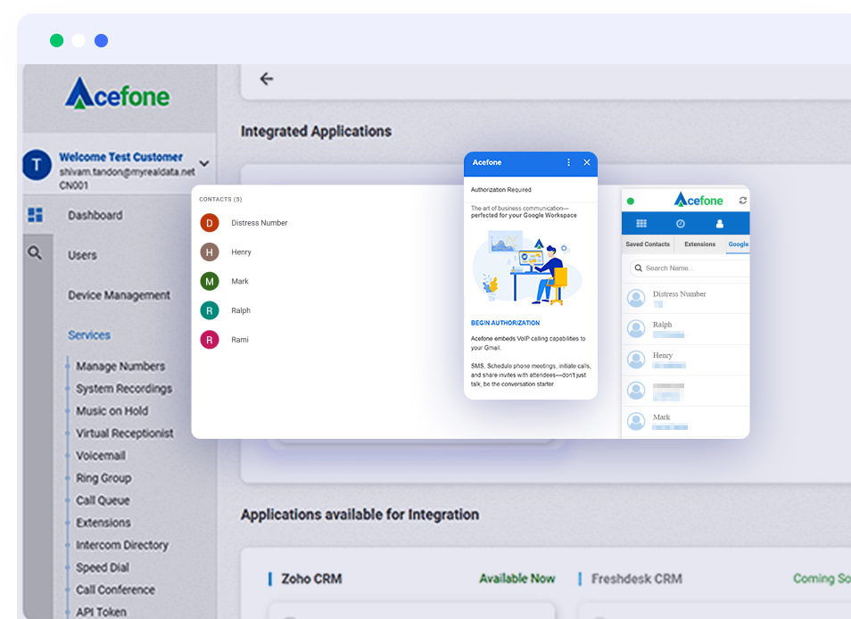Open Voicemail under Services
Screen dimensions: 851x619
[x=101, y=456]
